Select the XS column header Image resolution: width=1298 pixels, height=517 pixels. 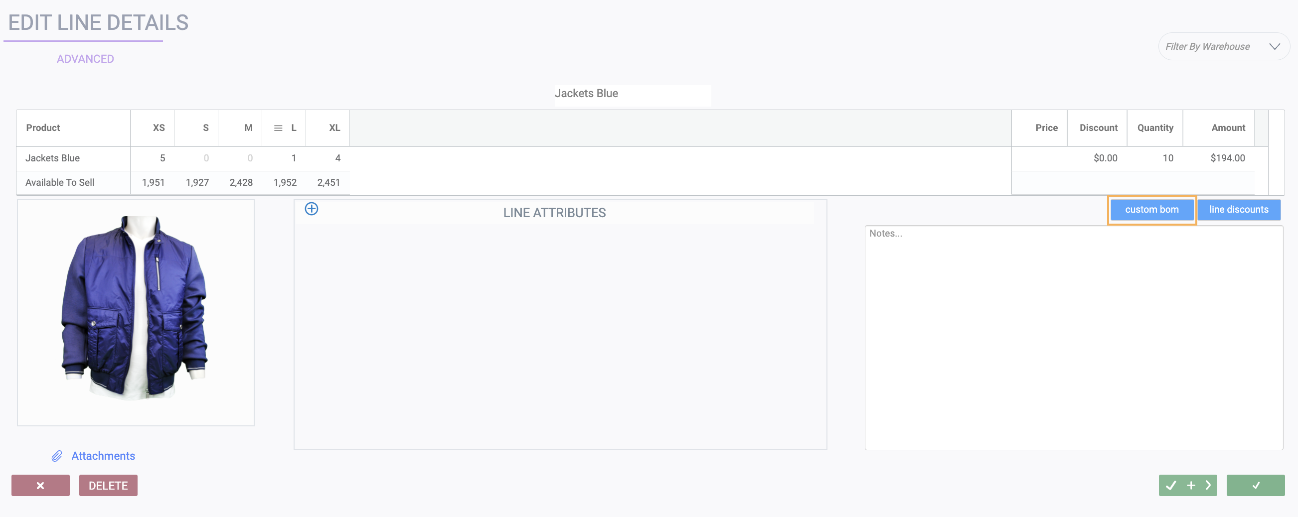coord(153,128)
